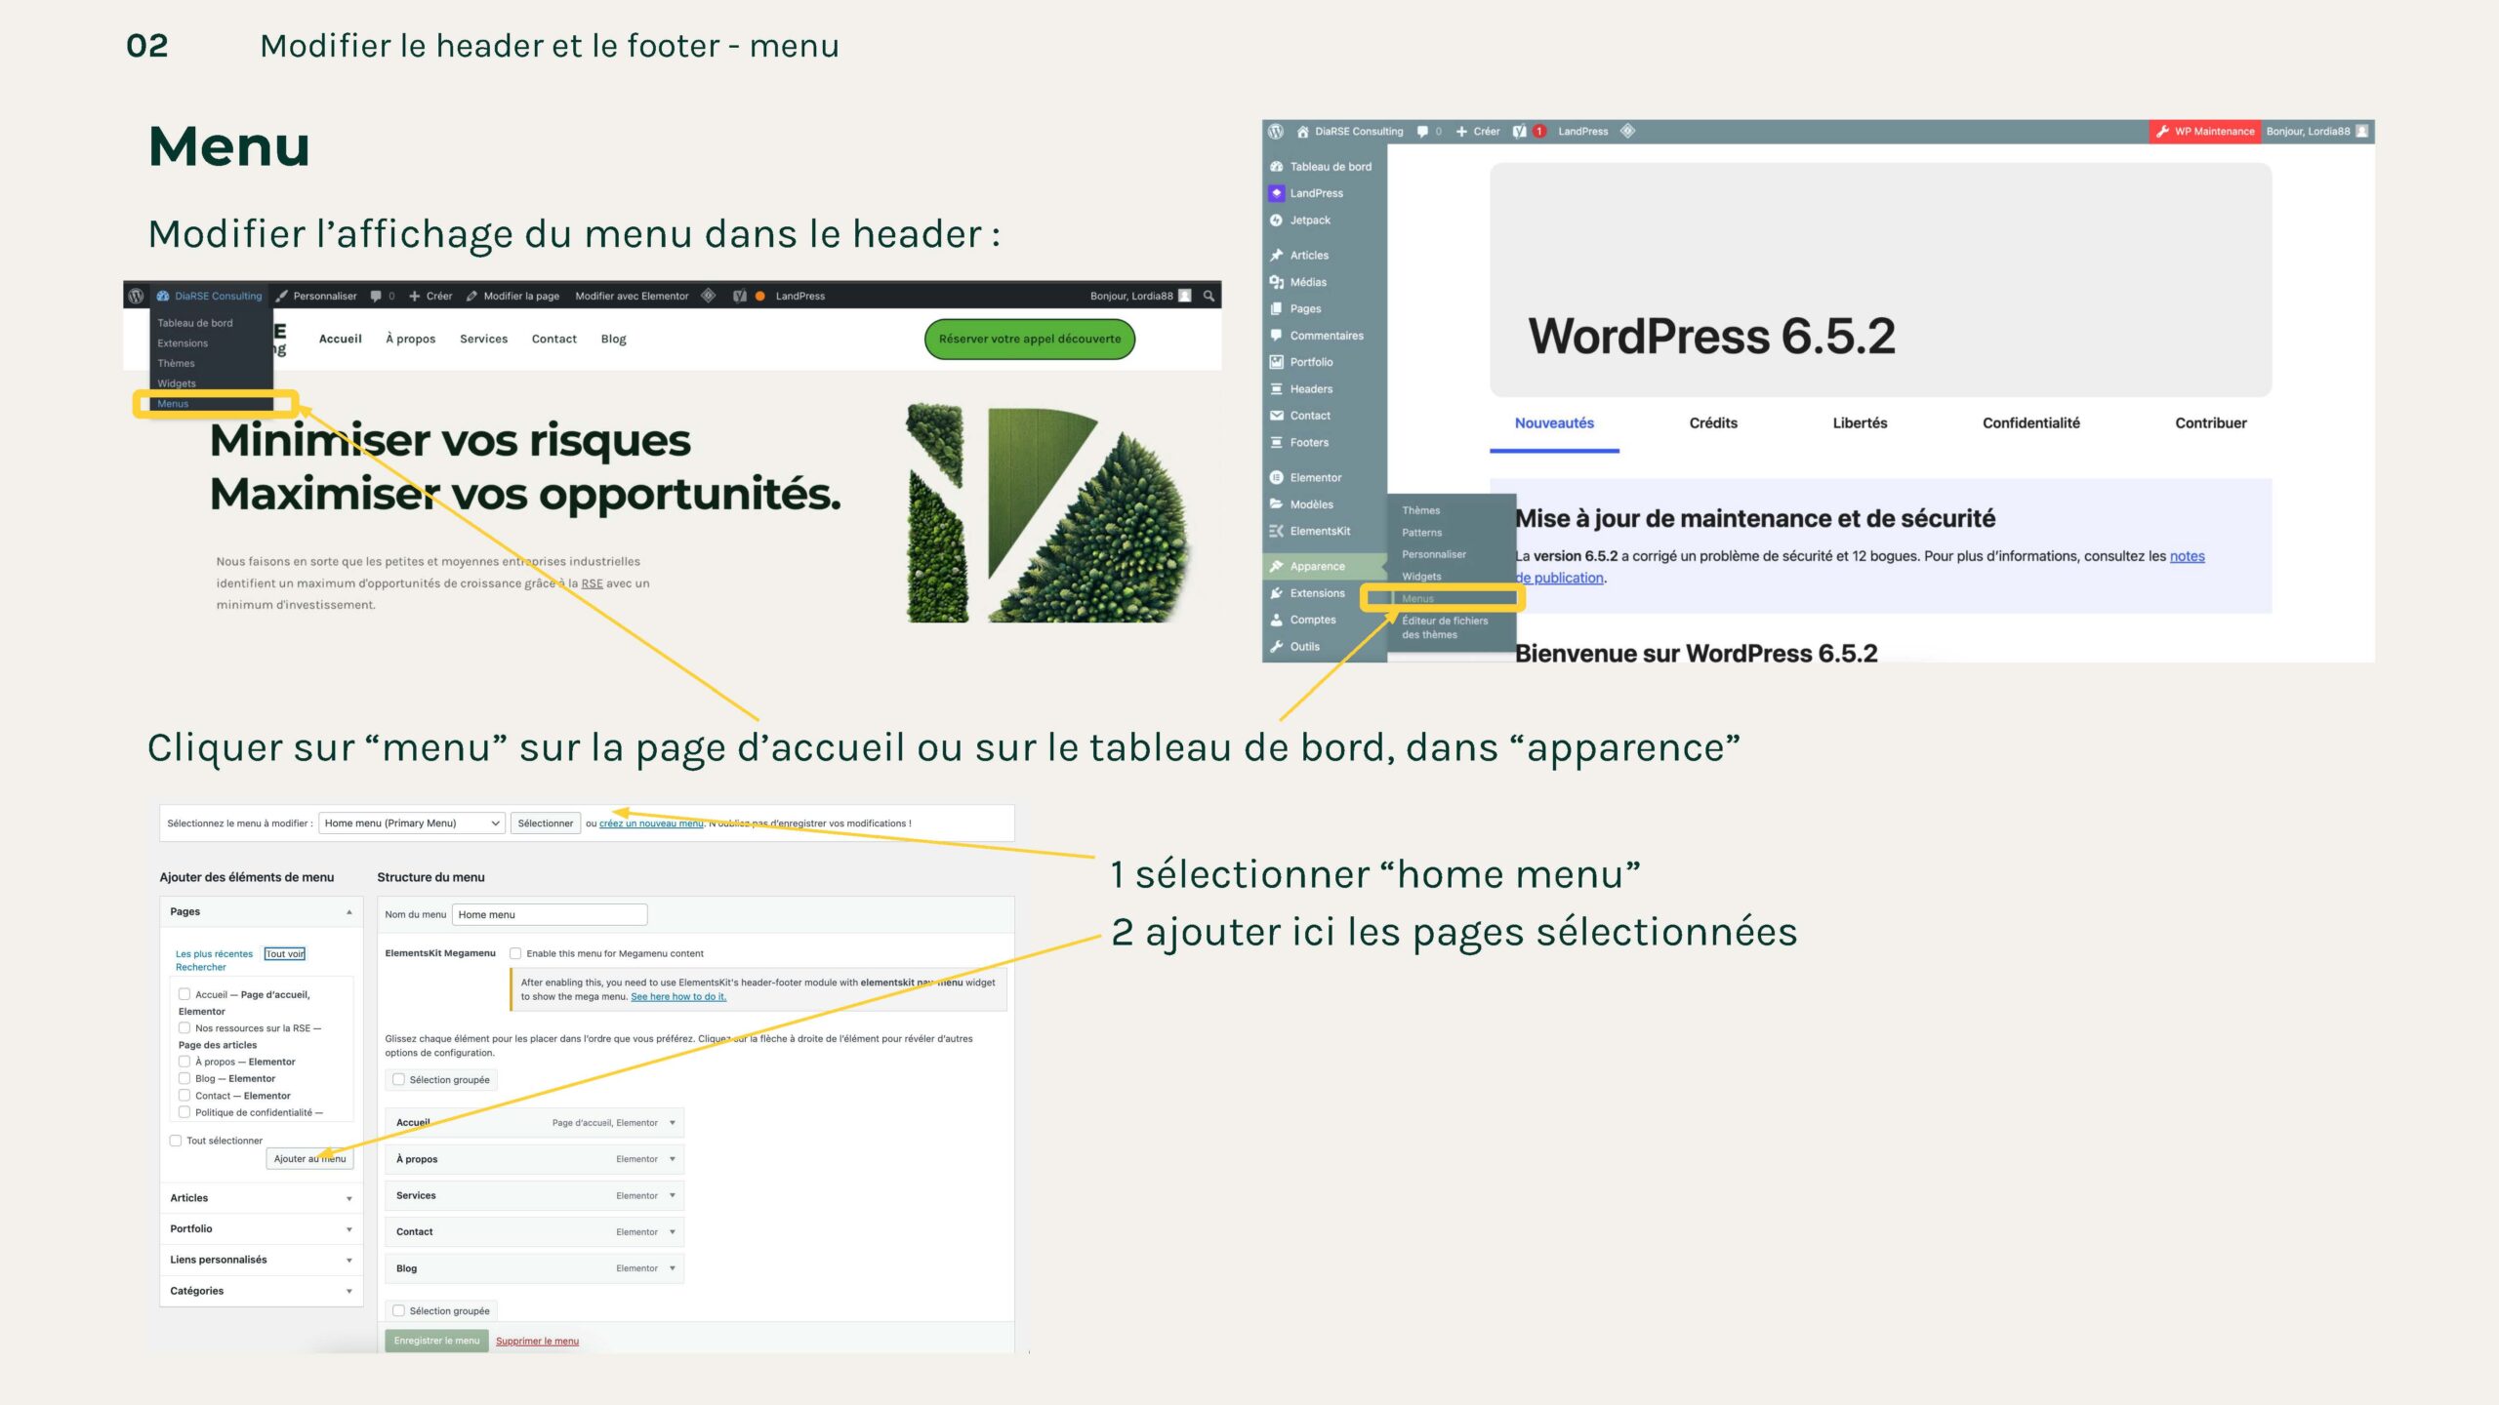This screenshot has height=1405, width=2499.
Task: Click the See here how to do it link
Action: (678, 997)
